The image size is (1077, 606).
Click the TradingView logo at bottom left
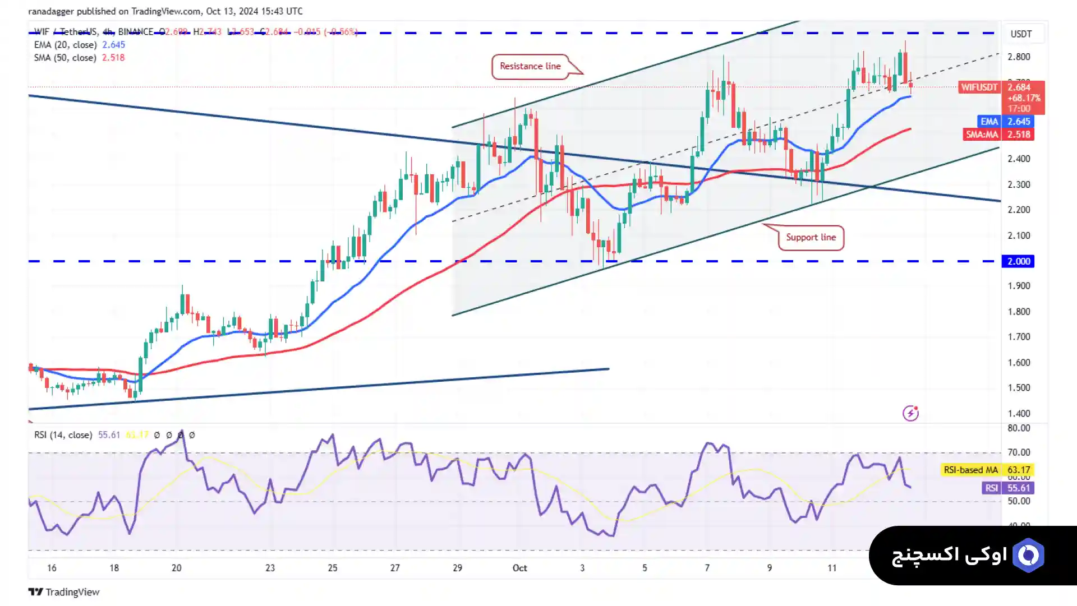tap(63, 592)
